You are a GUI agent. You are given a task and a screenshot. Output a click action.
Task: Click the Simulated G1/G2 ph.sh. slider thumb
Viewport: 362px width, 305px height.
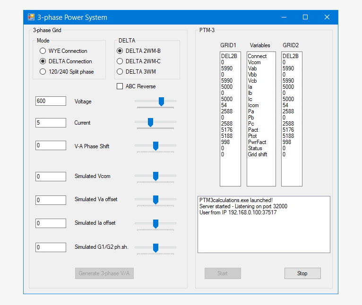click(156, 248)
